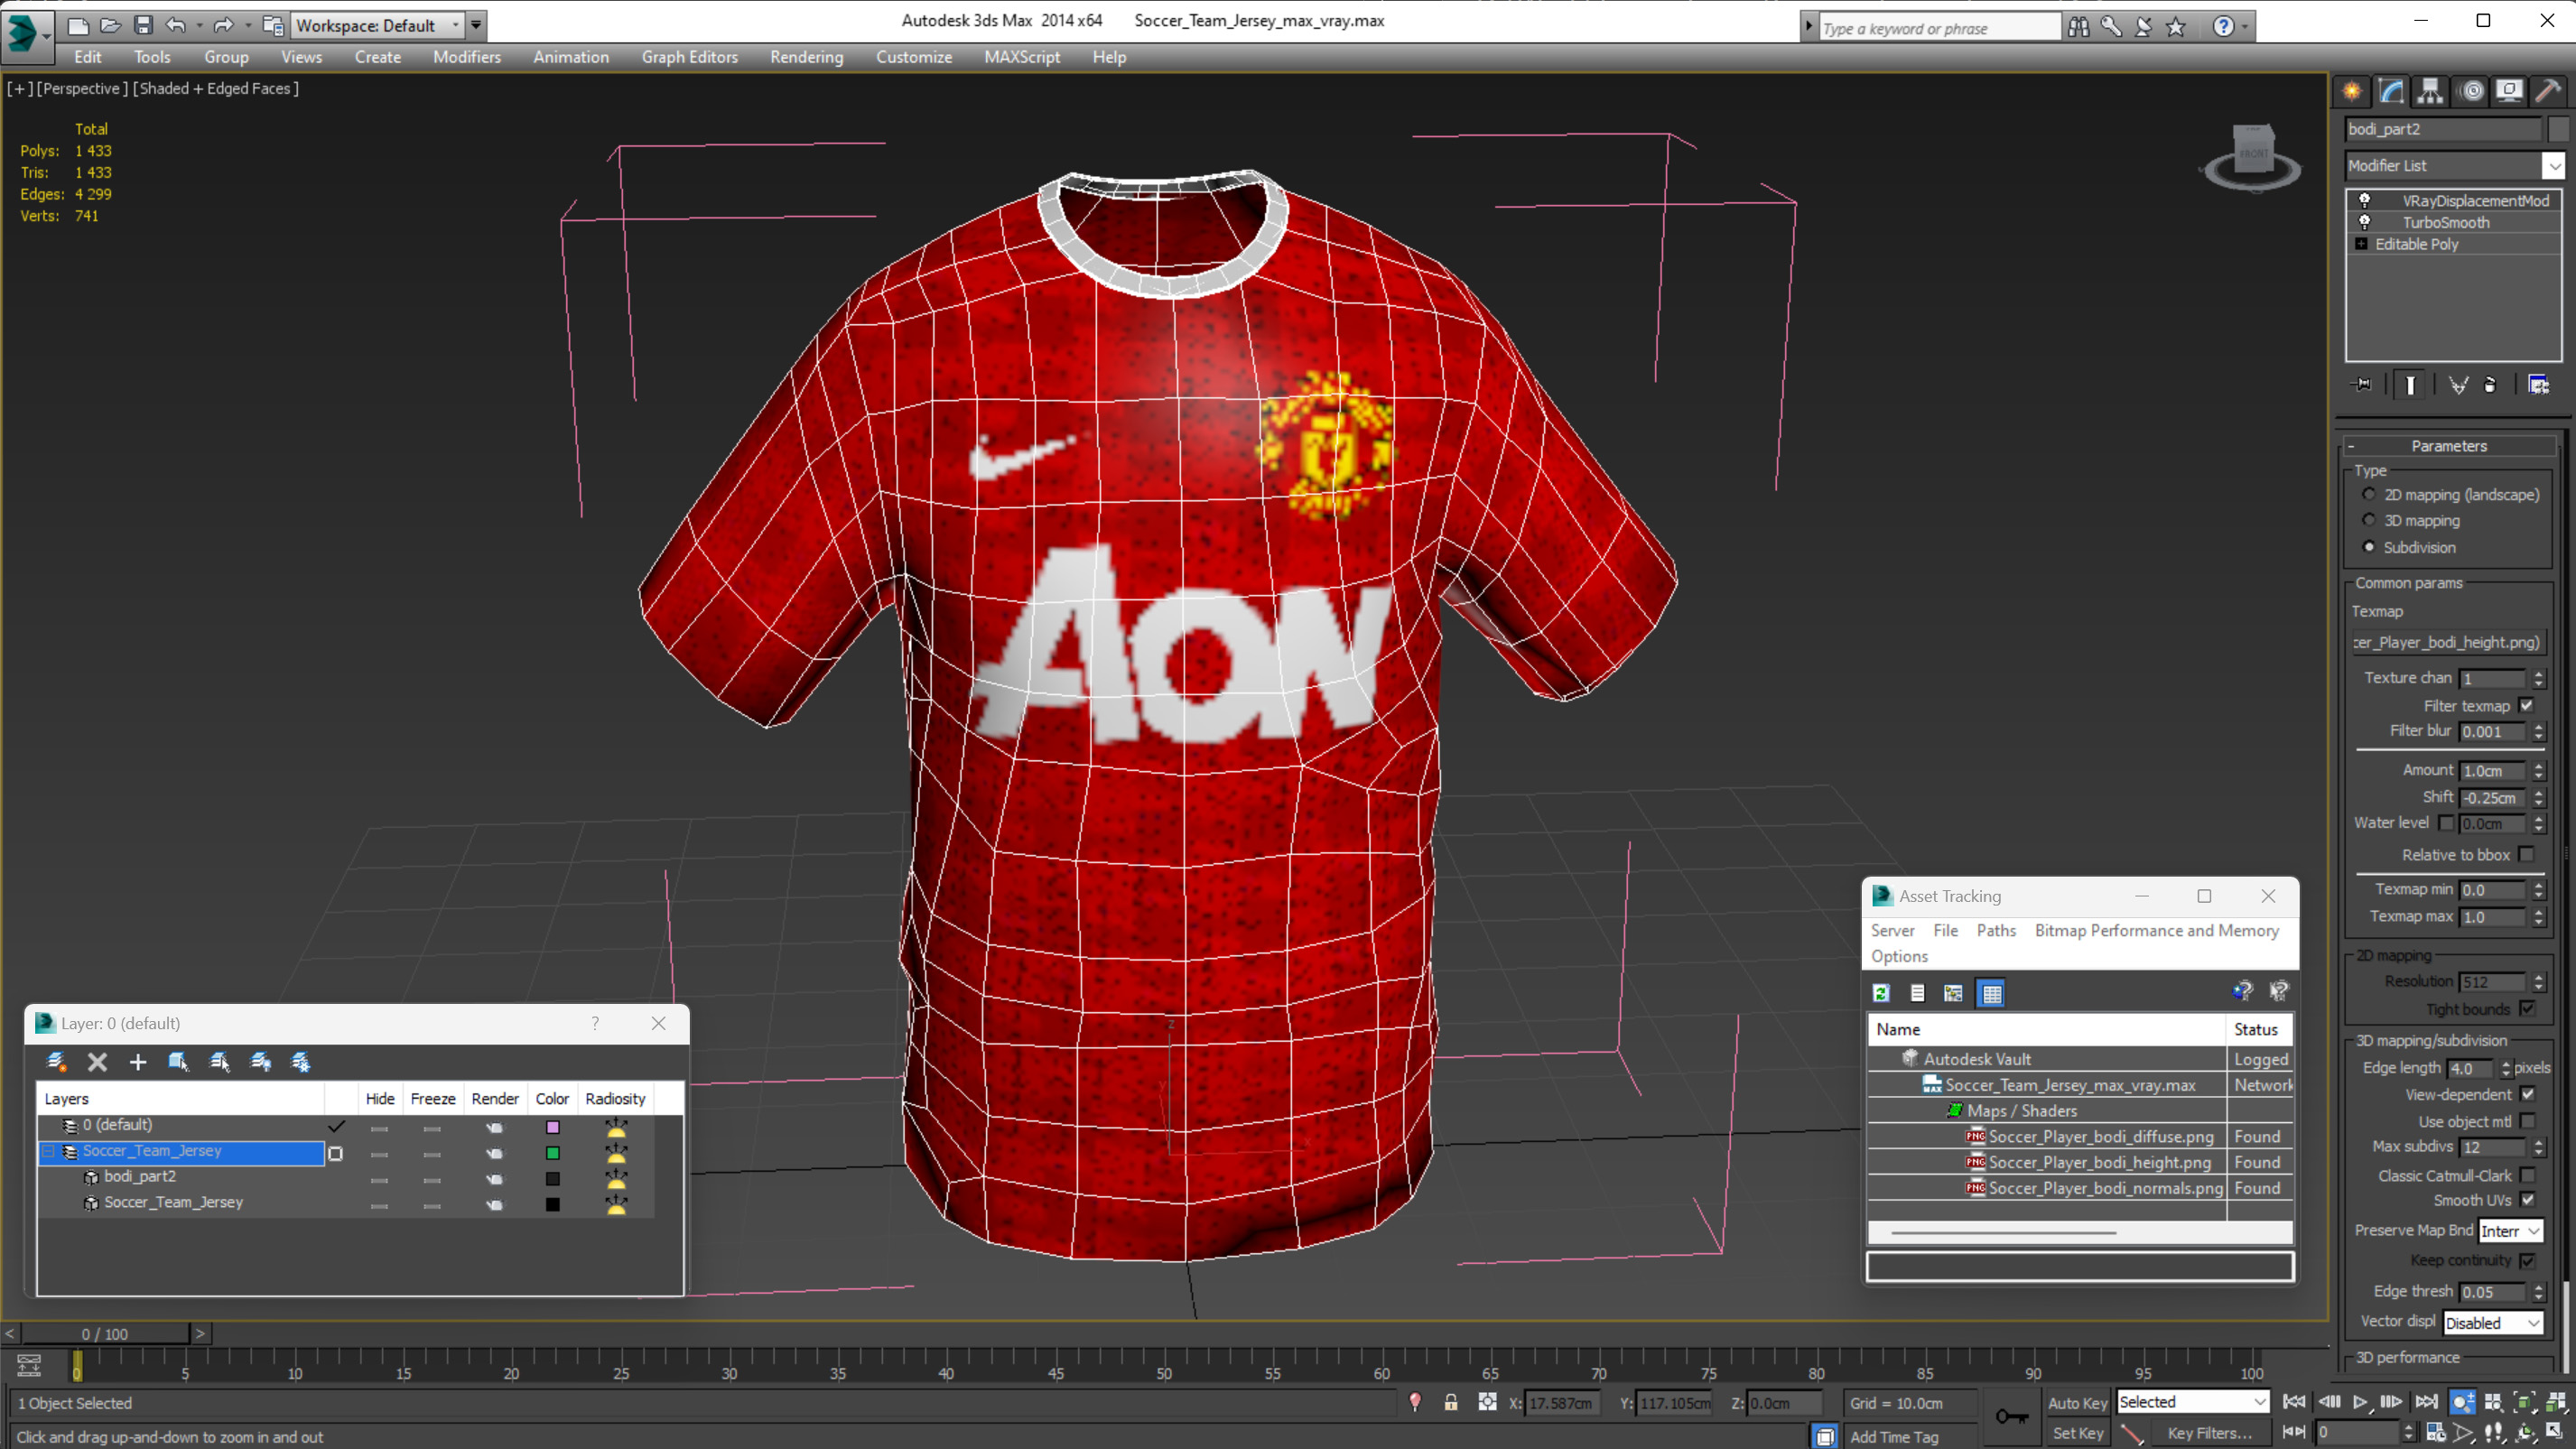Enable Use object mtl checkbox
Viewport: 2576px width, 1449px height.
click(x=2528, y=1121)
